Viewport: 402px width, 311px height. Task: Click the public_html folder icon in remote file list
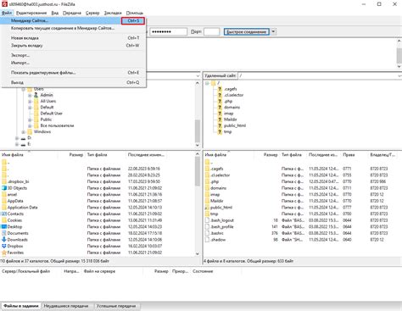pos(207,208)
